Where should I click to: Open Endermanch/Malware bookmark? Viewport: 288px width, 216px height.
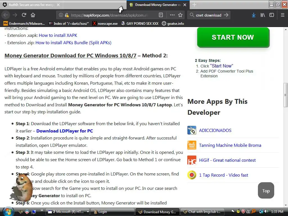[x=24, y=24]
